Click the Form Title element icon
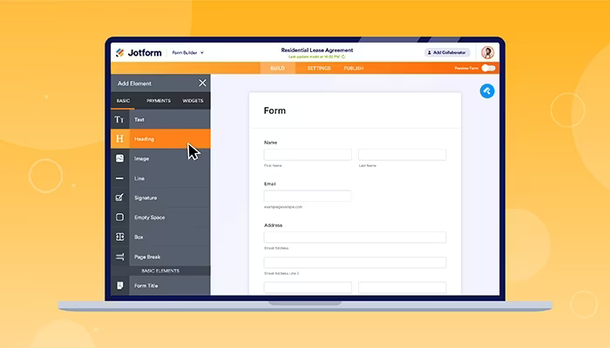Viewport: 610px width, 348px height. coord(120,285)
